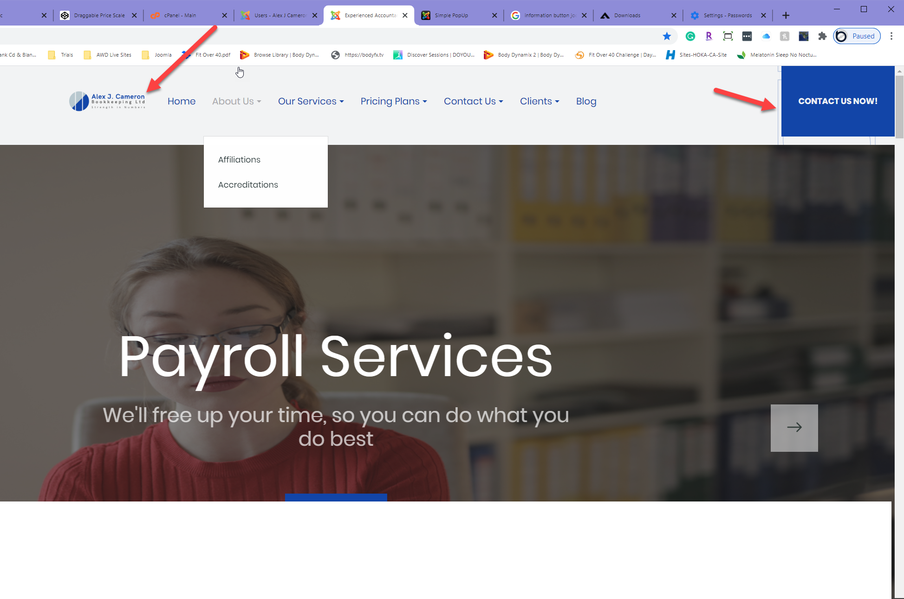Expand the Clients dropdown menu
Screen dimensions: 904x599
539,101
